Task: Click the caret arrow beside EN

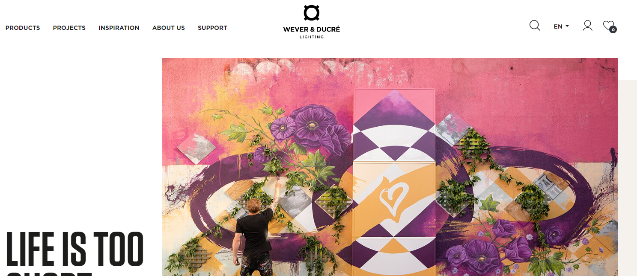Action: pos(567,26)
